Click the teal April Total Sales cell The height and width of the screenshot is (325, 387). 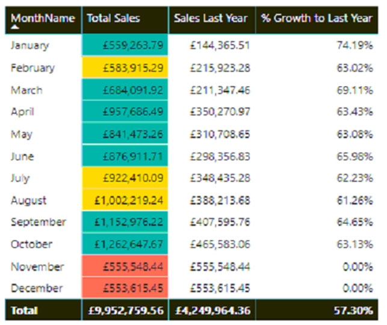coord(125,111)
